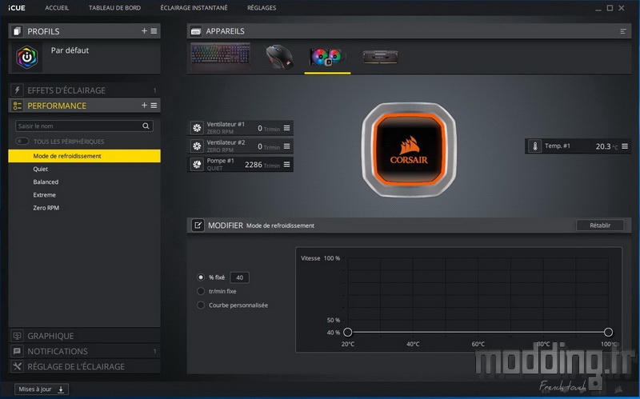640x399 pixels.
Task: Expand the Effets d'éclairage section
Action: [x=85, y=90]
